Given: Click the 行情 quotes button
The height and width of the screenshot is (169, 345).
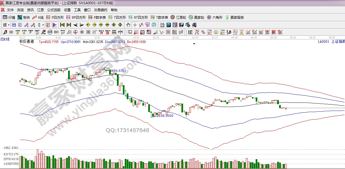Looking at the screenshot, I should point(9,17).
